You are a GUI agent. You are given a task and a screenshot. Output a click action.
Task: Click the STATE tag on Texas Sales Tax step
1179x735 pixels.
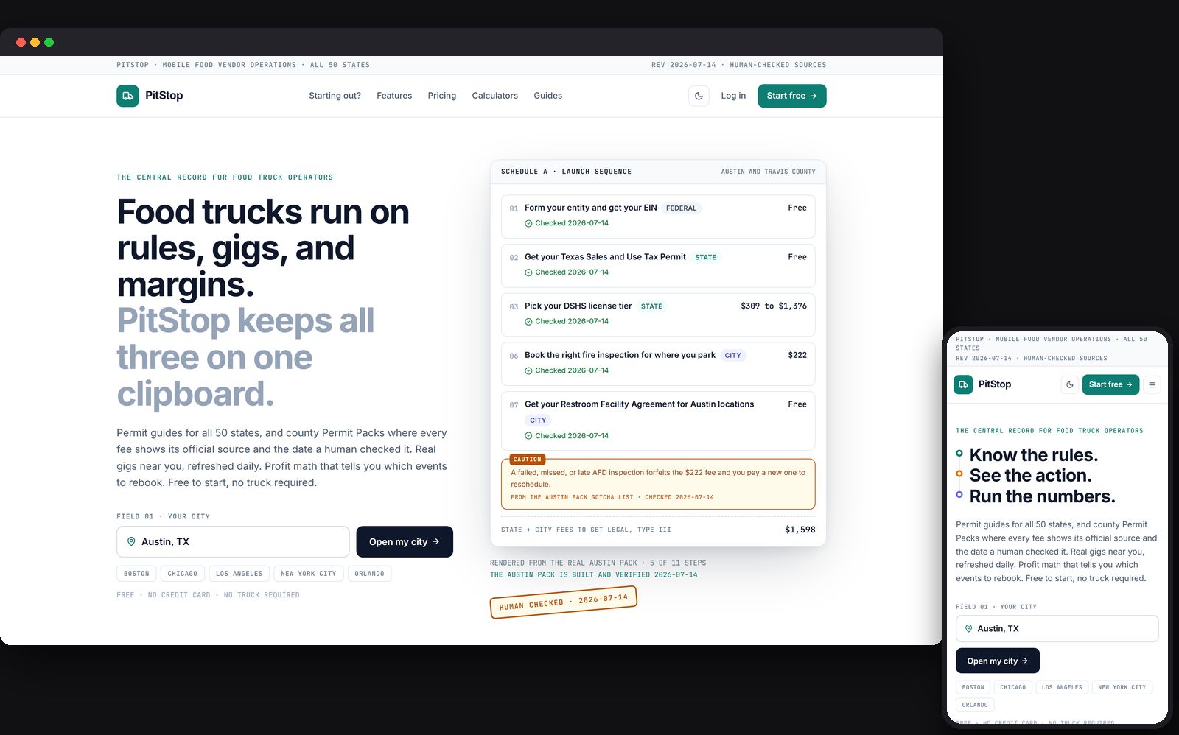705,258
